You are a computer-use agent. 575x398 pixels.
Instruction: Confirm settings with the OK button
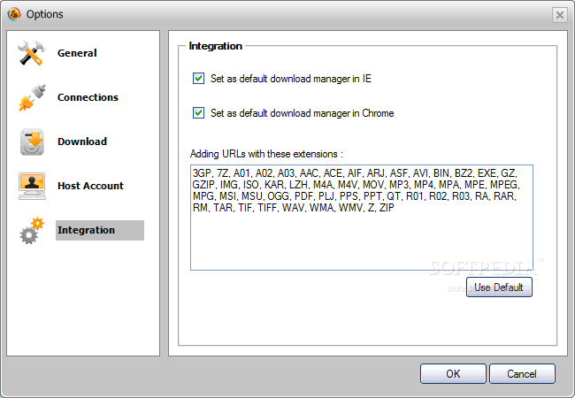coord(453,374)
